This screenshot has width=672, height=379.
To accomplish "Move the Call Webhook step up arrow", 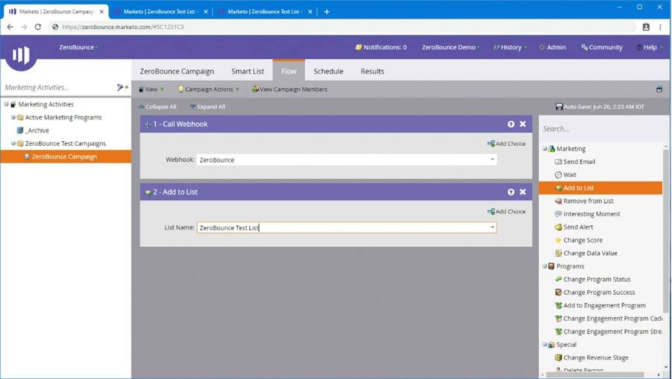I will [x=511, y=124].
